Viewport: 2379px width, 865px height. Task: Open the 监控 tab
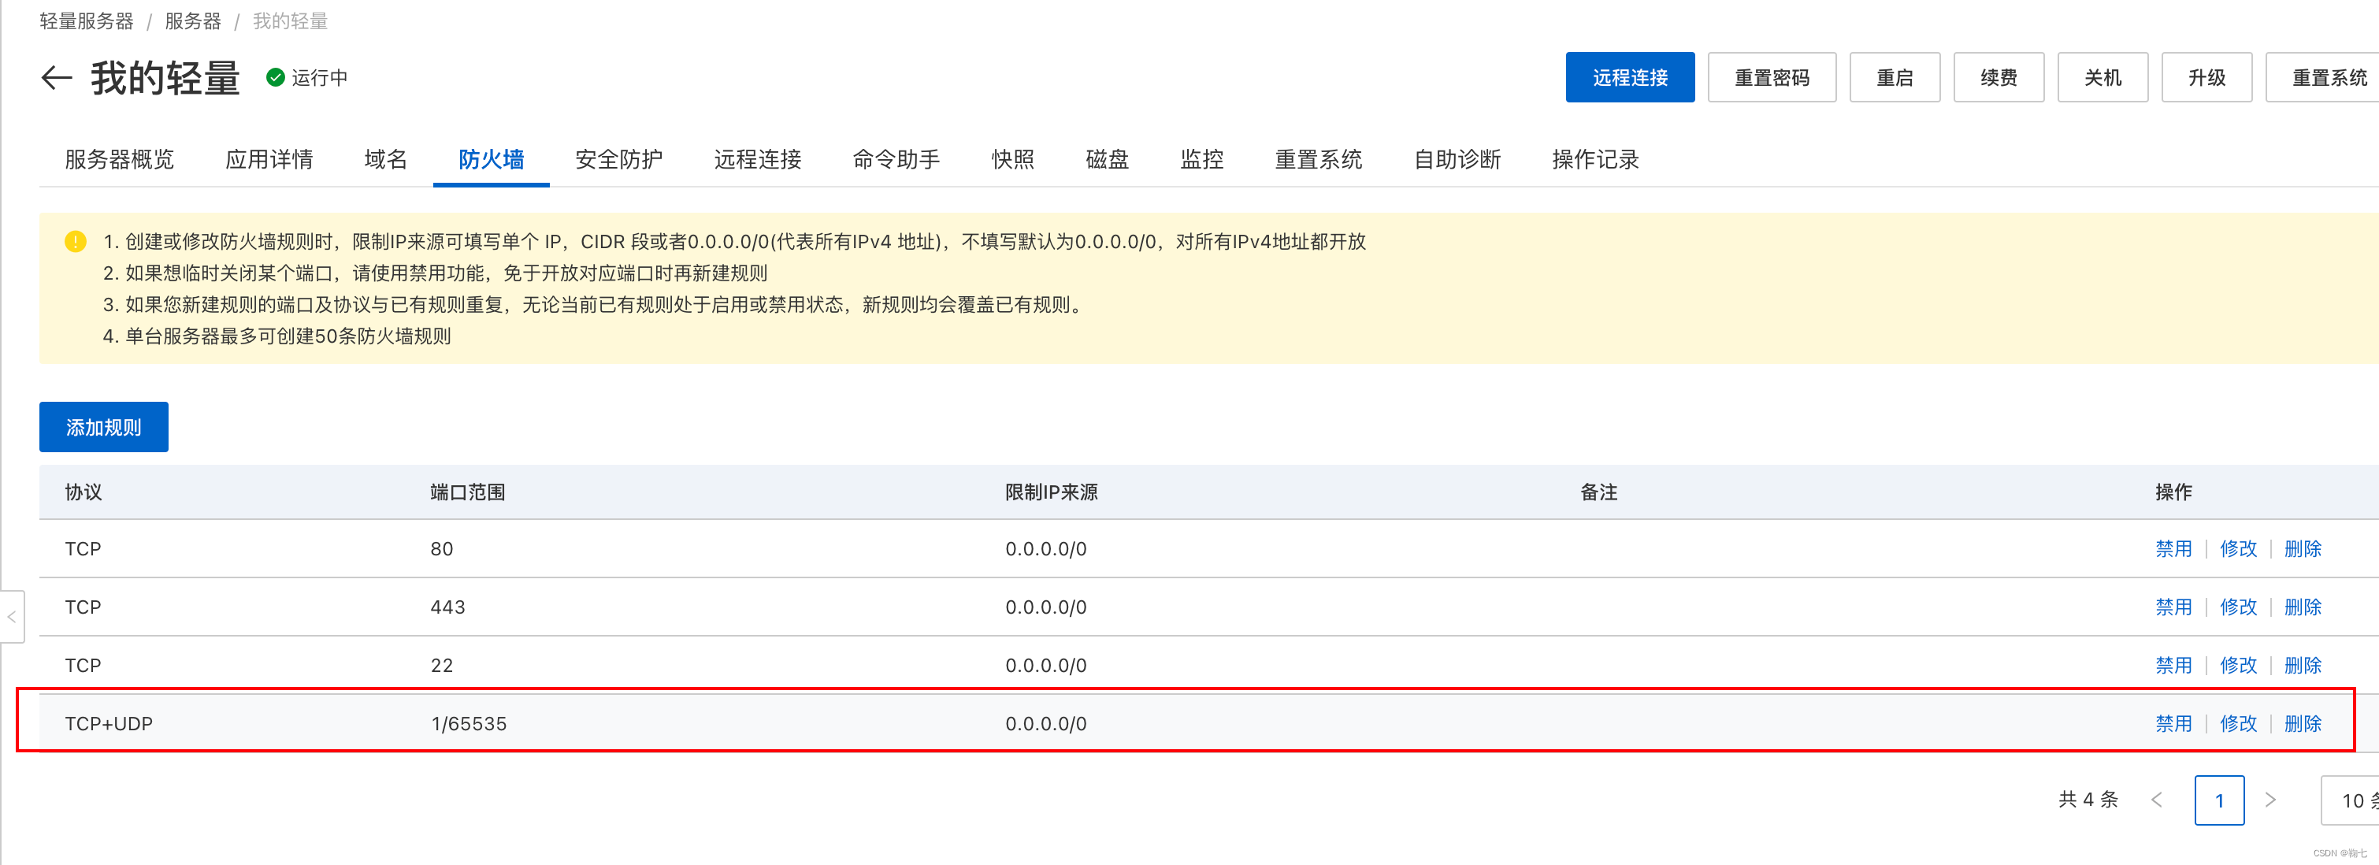tap(1201, 160)
